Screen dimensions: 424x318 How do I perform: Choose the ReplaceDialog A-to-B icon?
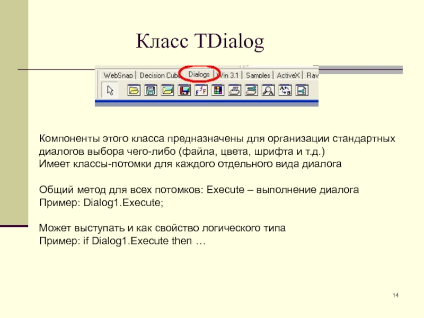[x=285, y=90]
